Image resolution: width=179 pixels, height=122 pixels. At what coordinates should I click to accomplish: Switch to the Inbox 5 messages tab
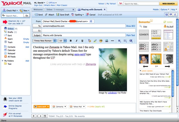(55, 9)
